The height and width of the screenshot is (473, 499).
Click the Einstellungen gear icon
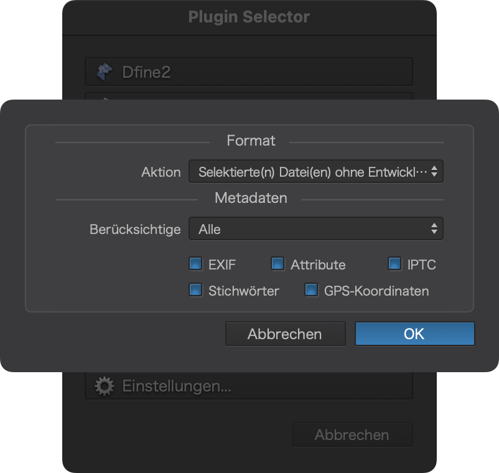[105, 386]
